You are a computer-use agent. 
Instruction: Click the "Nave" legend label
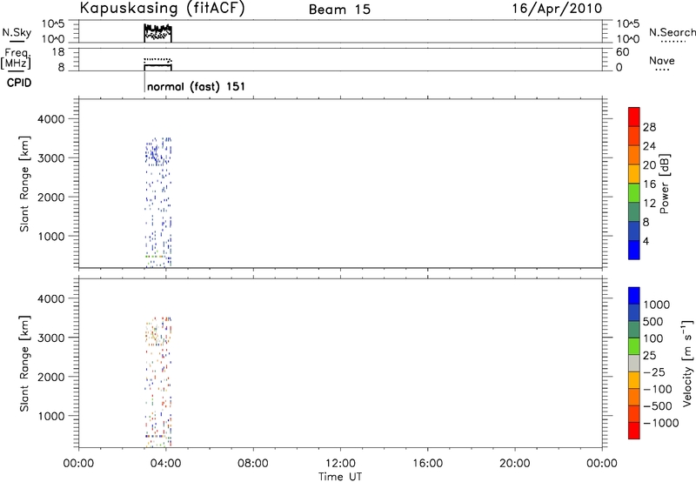tap(661, 60)
